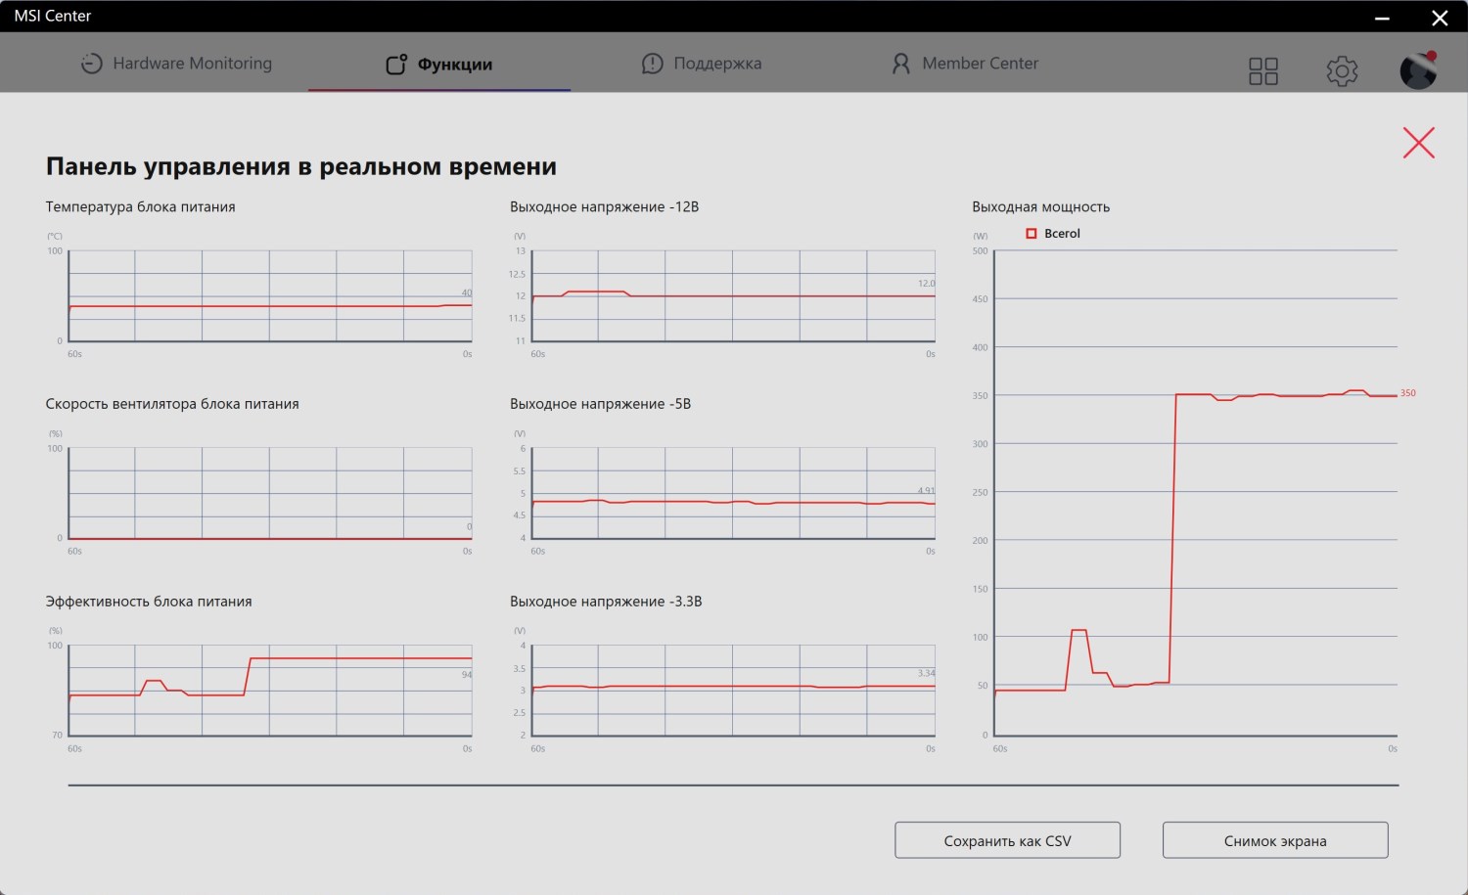
Task: Select the Выходное напряжение -3.3В chart title
Action: pyautogui.click(x=606, y=602)
